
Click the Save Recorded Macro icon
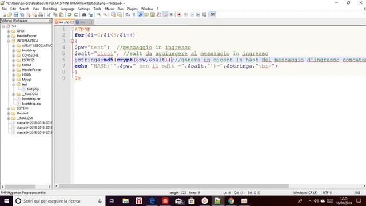204,15
